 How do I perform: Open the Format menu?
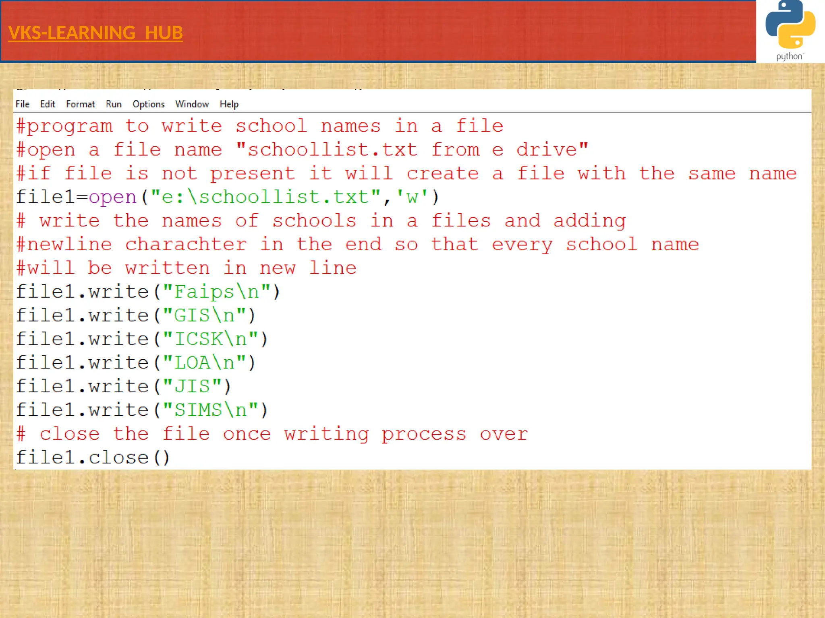point(81,104)
